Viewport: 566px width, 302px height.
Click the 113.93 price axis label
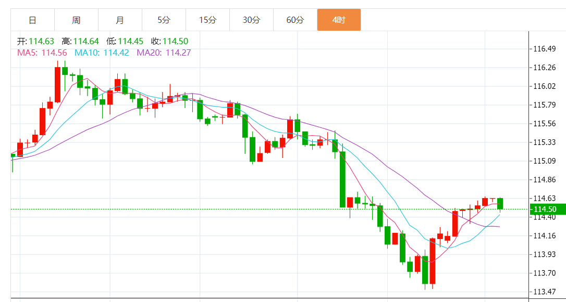pyautogui.click(x=546, y=255)
